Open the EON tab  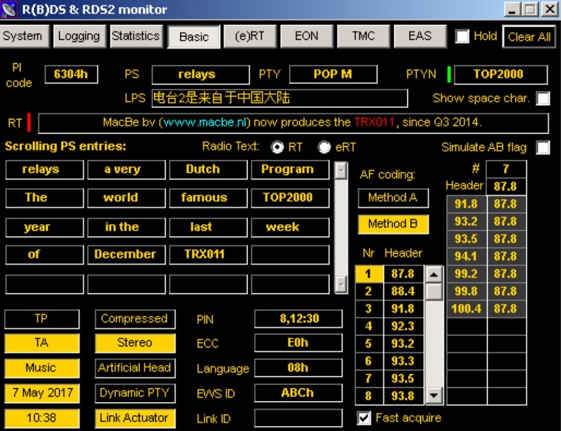click(306, 36)
